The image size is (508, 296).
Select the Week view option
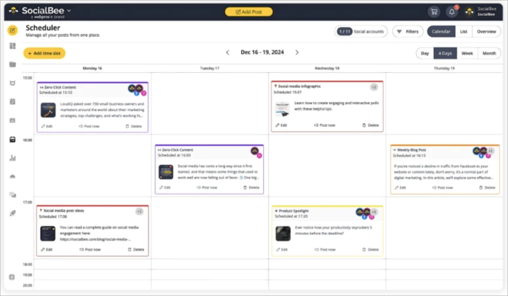pos(467,53)
